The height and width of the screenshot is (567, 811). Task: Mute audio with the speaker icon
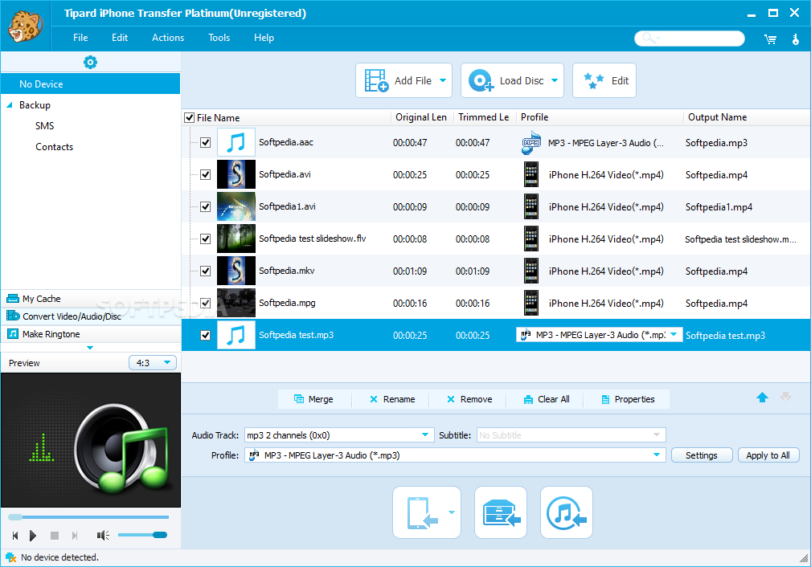pos(103,536)
